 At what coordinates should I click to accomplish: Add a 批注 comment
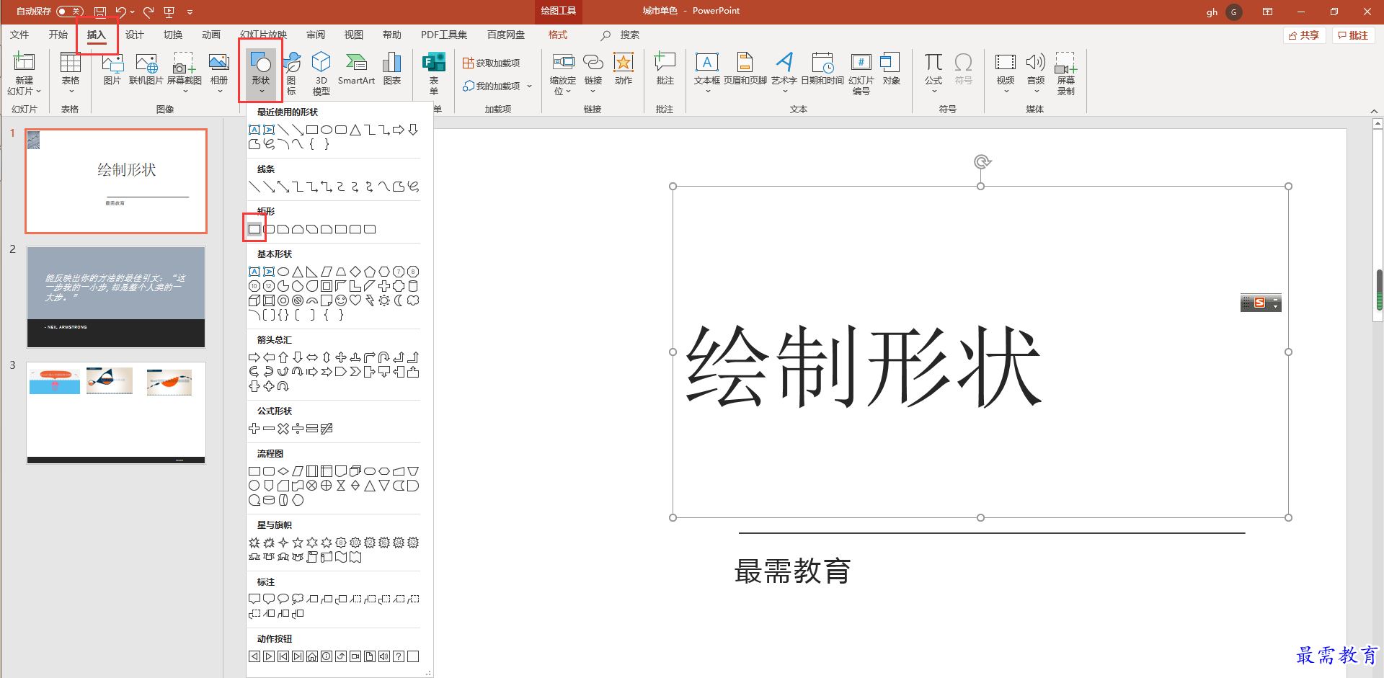click(x=665, y=69)
